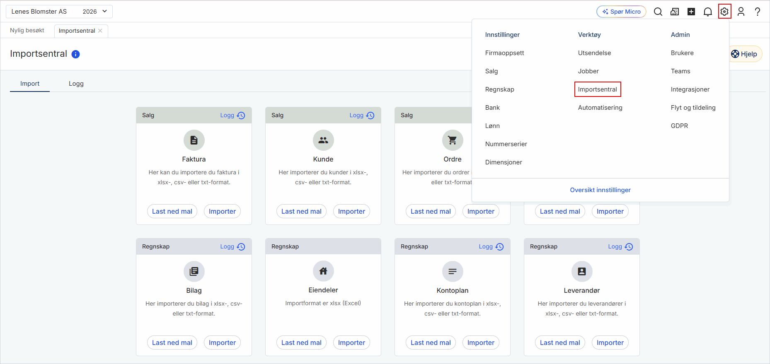Screen dimensions: 770x364
Task: Open the user profile icon
Action: tap(741, 12)
